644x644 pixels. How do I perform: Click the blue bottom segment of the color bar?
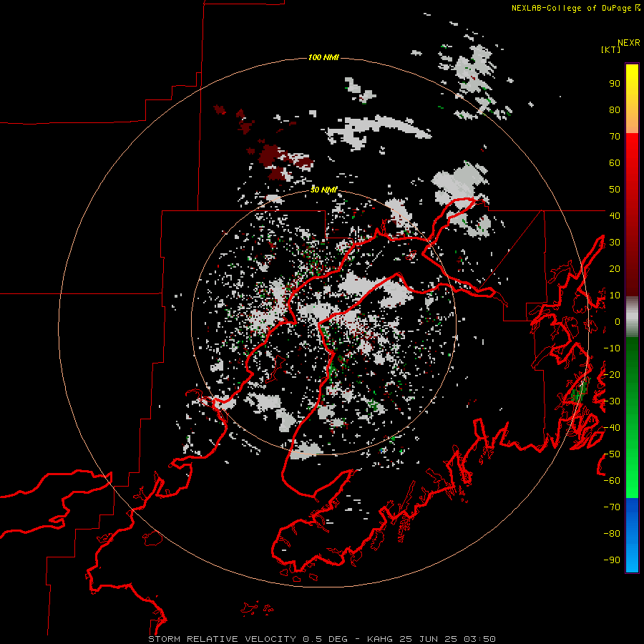coord(632,535)
